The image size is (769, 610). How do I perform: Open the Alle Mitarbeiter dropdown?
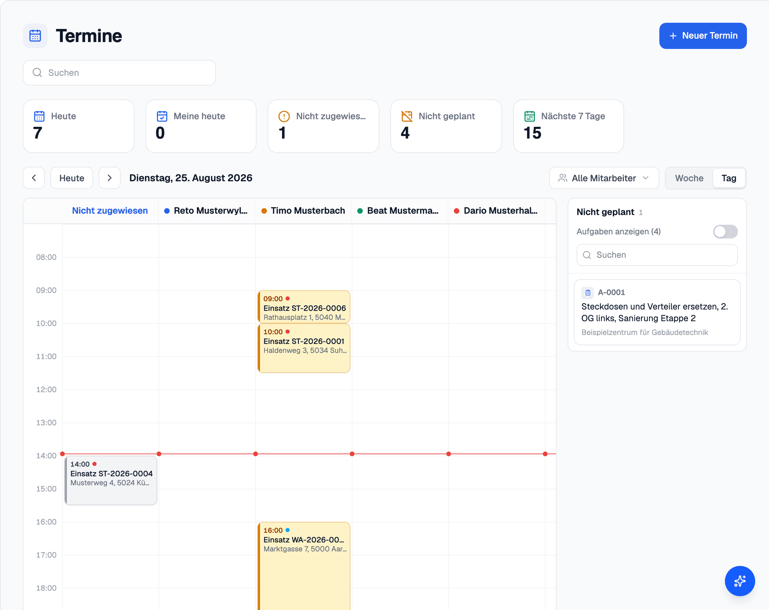(x=604, y=178)
